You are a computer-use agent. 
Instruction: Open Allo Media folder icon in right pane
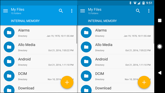coord(86,47)
